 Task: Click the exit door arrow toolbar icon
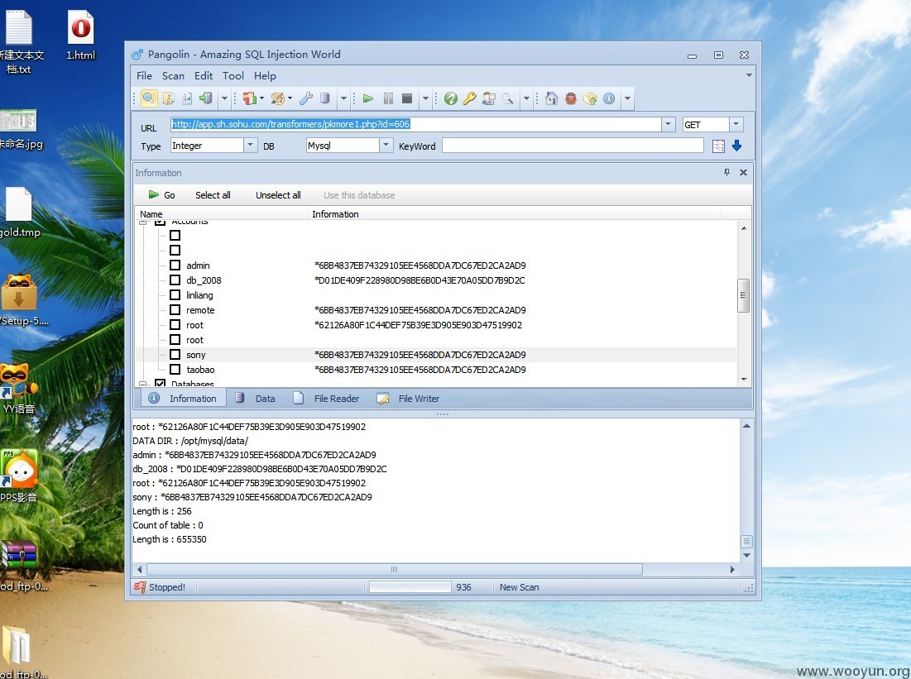[206, 98]
